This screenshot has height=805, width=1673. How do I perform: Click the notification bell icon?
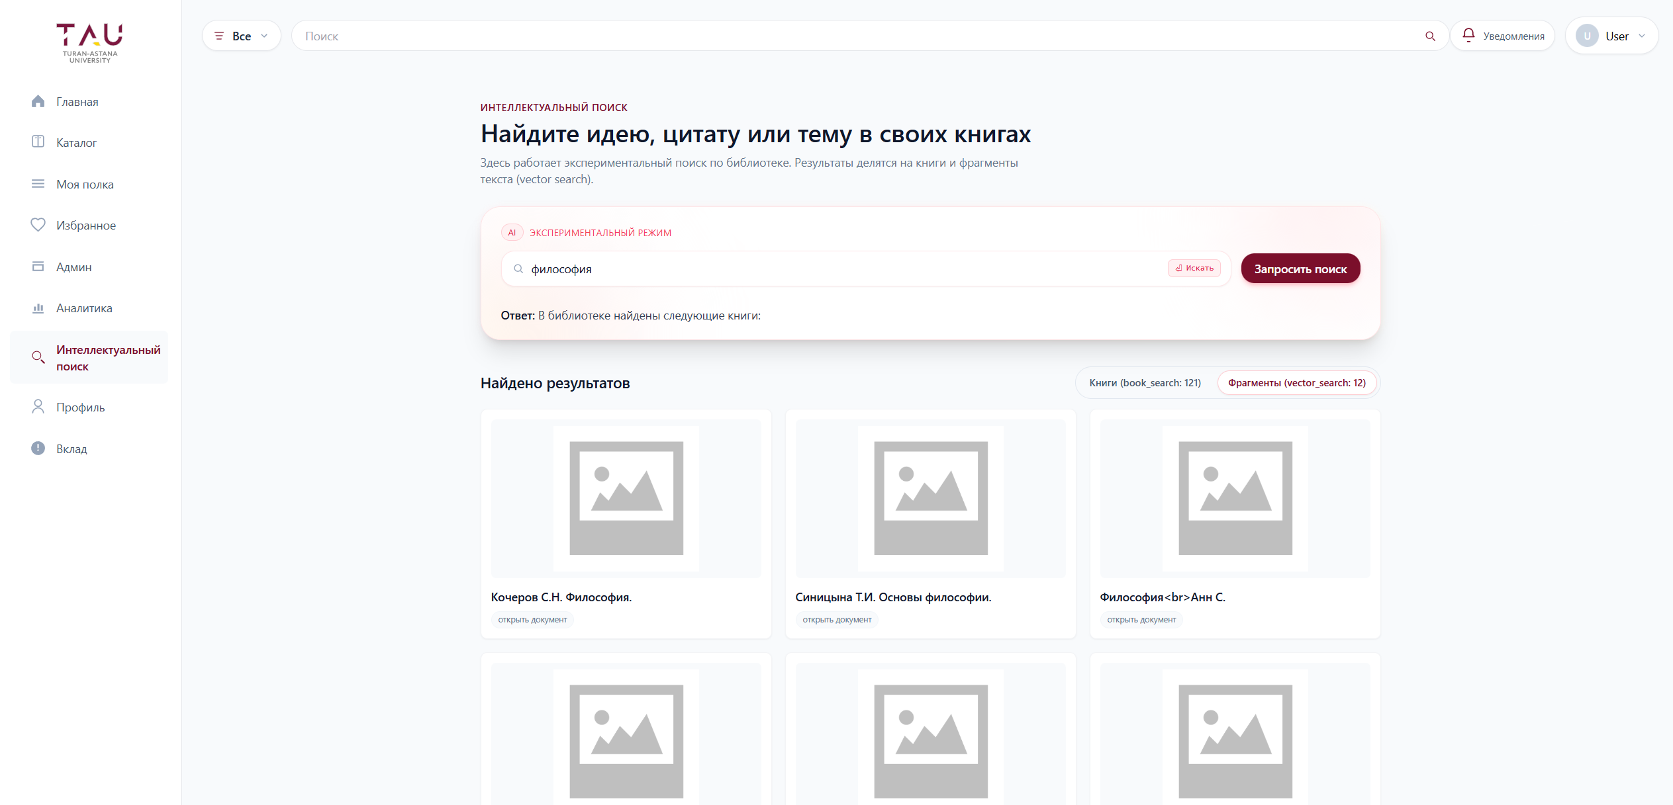coord(1468,35)
